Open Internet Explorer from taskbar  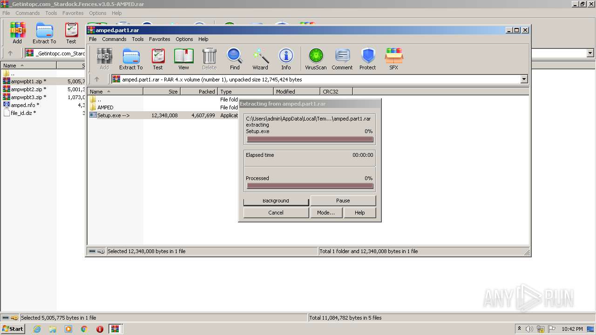[37, 329]
